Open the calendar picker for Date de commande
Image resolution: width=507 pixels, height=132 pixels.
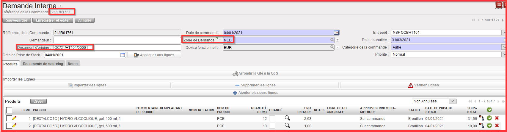pos(336,33)
